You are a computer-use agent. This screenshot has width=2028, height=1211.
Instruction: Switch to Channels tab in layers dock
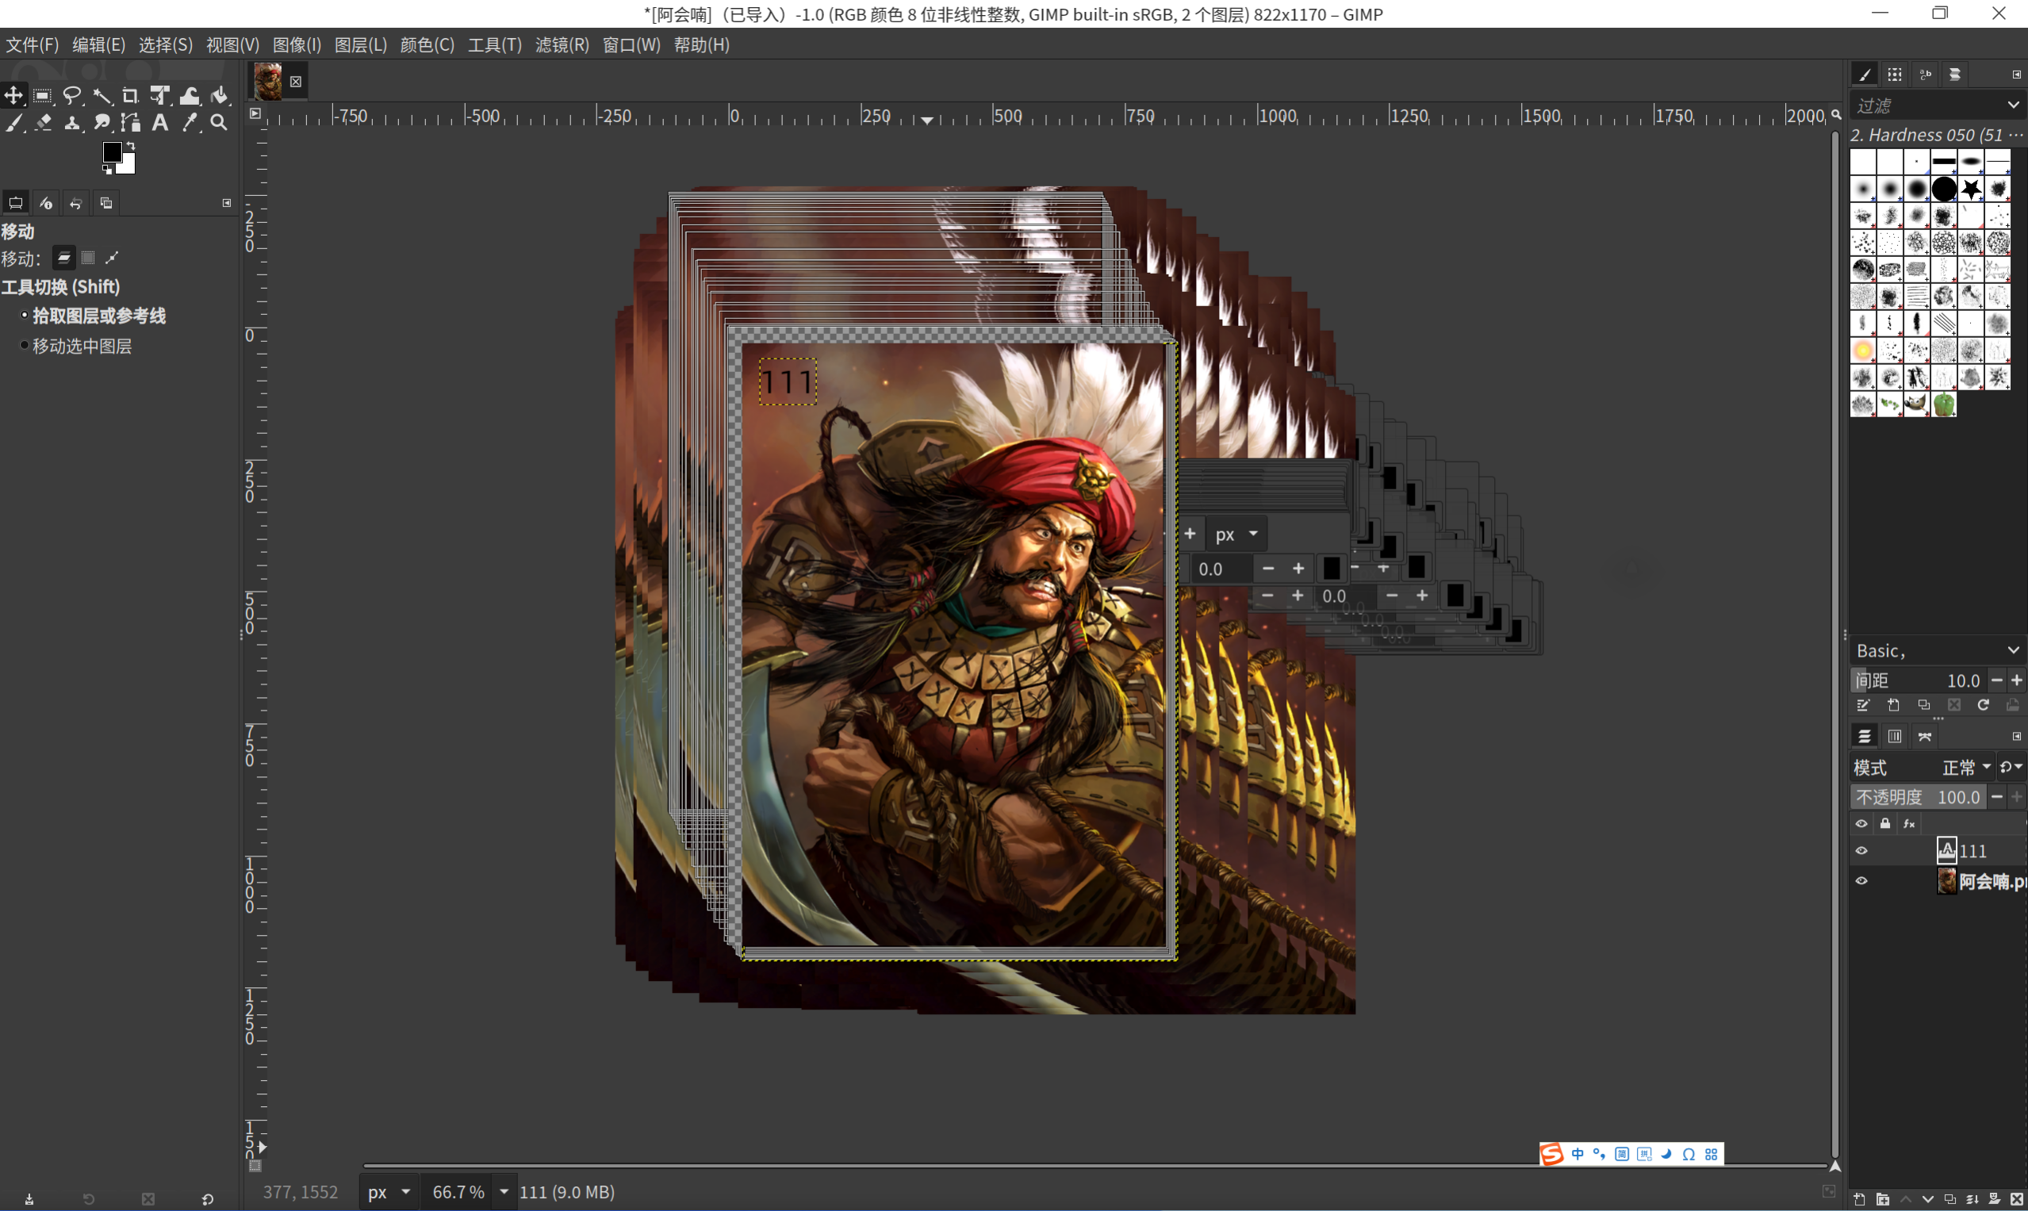point(1894,736)
